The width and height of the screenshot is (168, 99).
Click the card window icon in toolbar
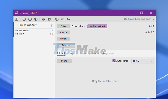pyautogui.click(x=62, y=19)
